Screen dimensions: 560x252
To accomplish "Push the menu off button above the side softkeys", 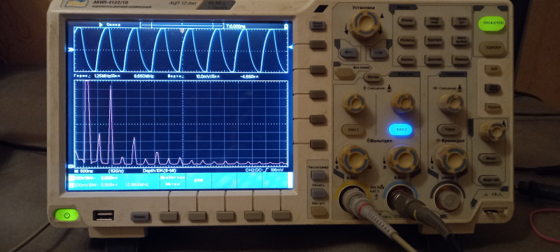I will pos(317,25).
